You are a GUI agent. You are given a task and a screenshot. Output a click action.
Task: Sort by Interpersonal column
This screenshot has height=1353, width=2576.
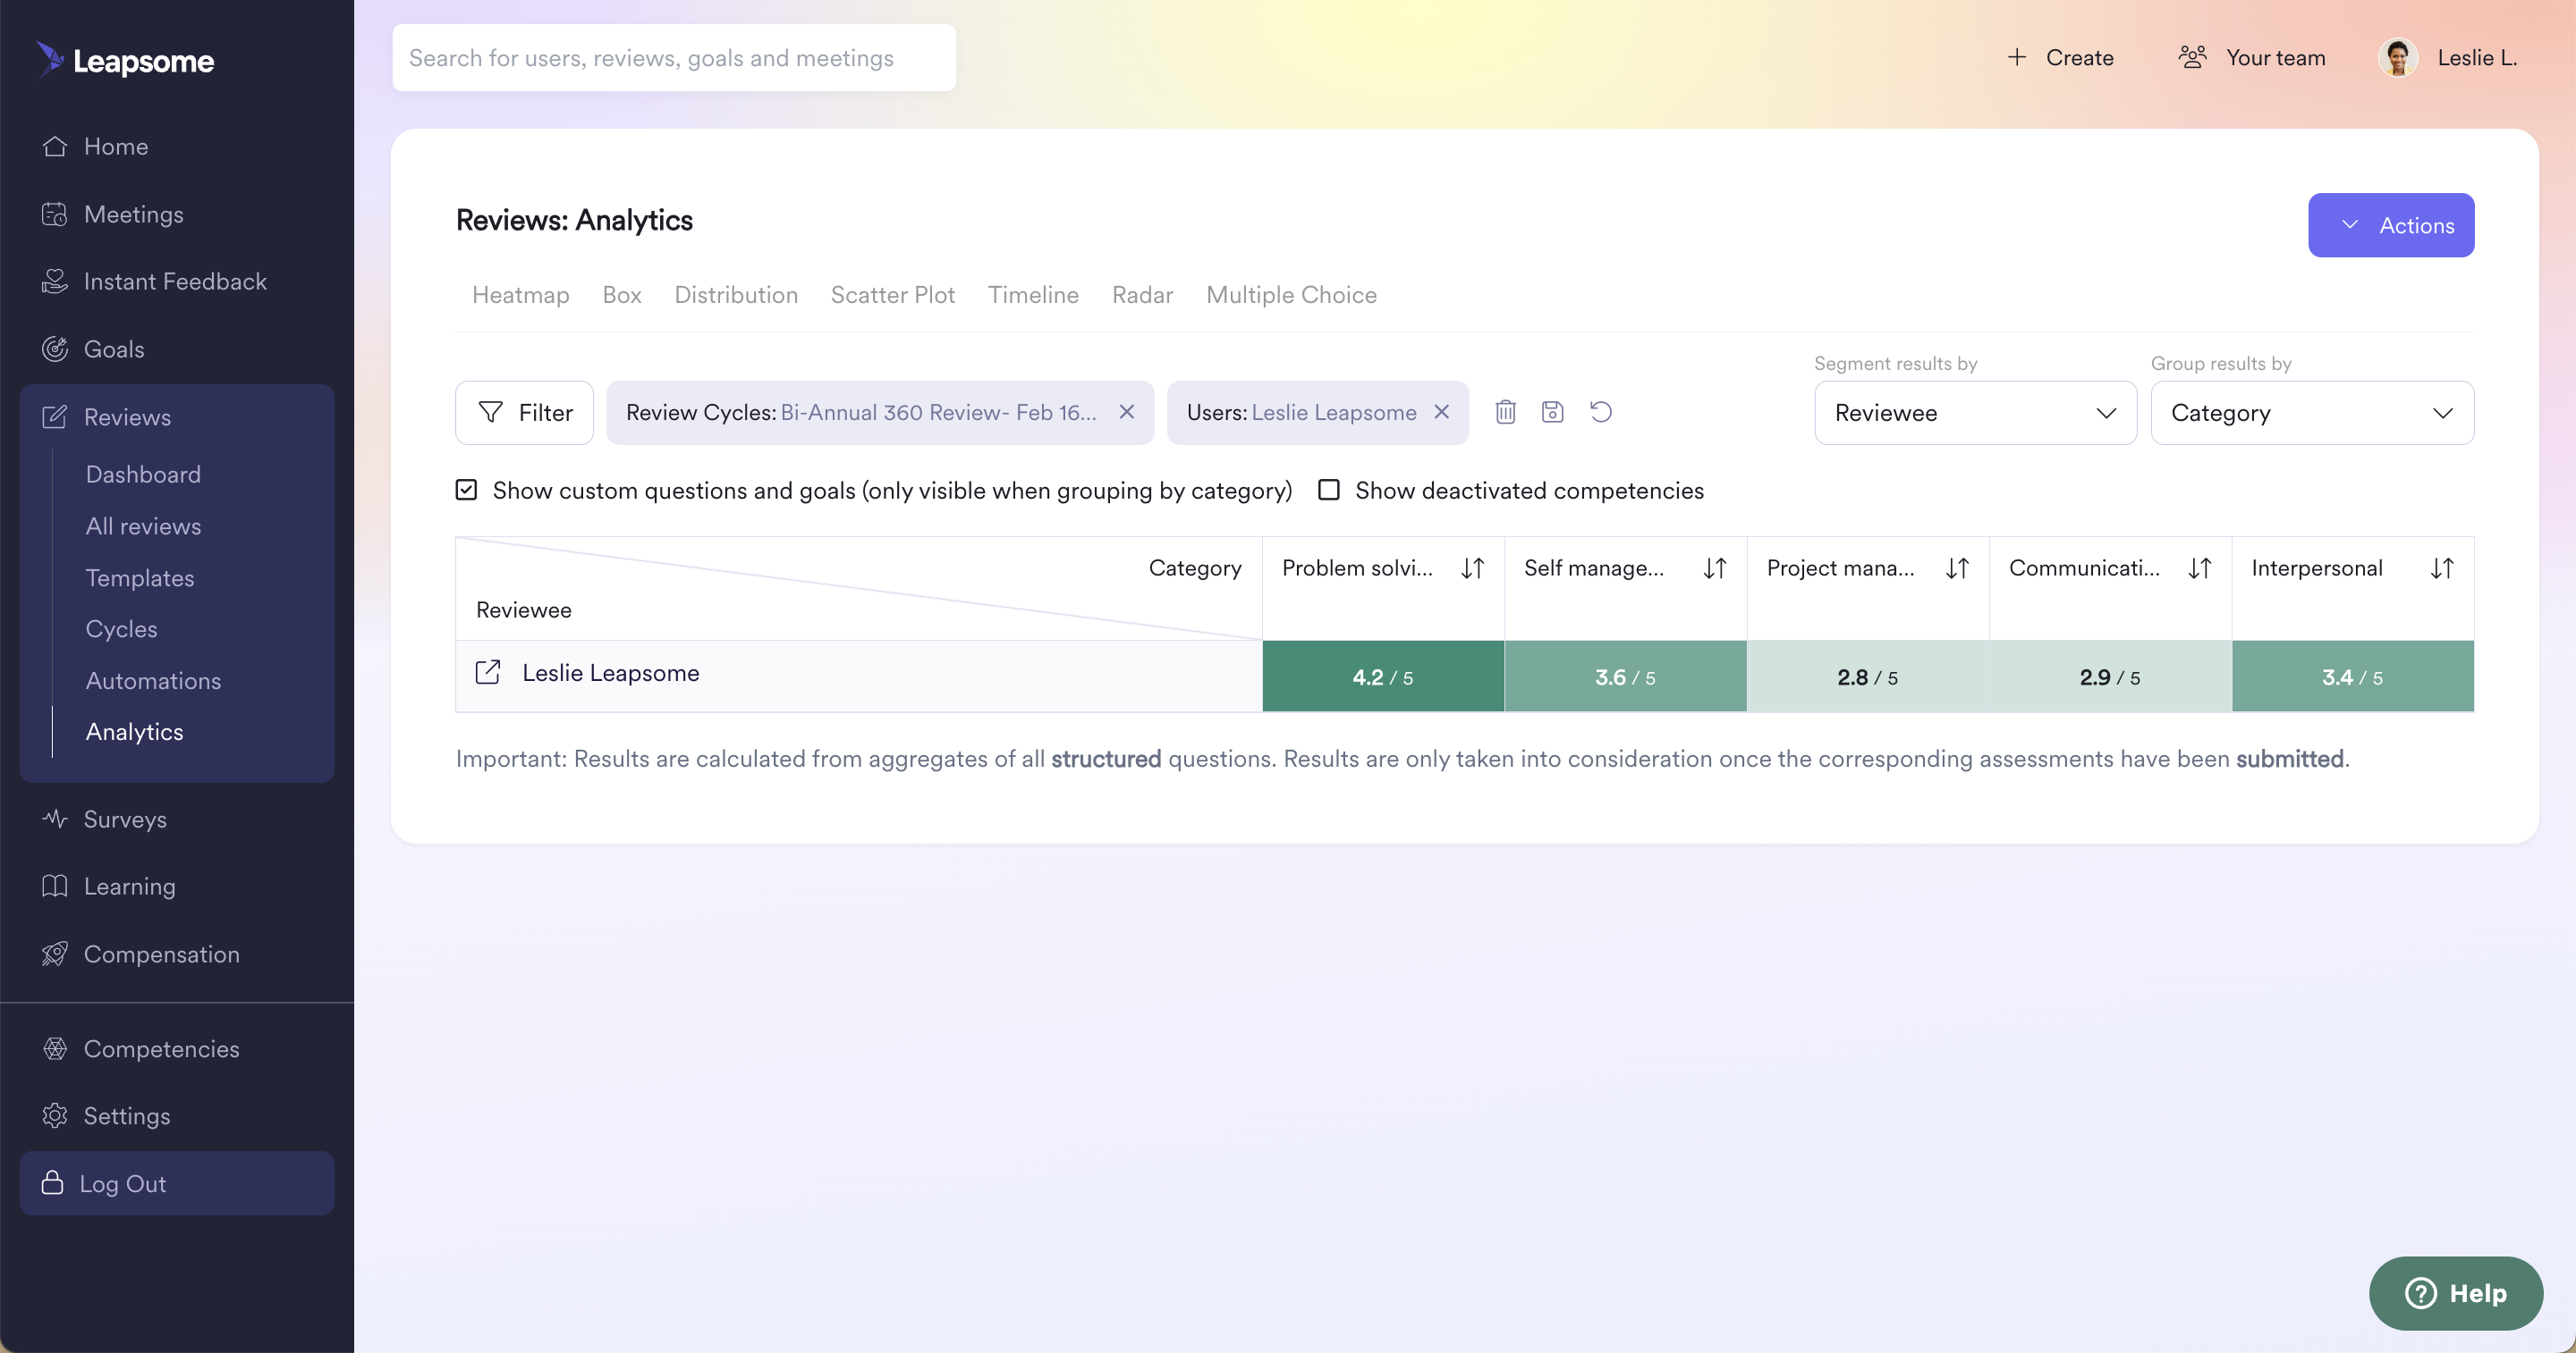coord(2441,567)
